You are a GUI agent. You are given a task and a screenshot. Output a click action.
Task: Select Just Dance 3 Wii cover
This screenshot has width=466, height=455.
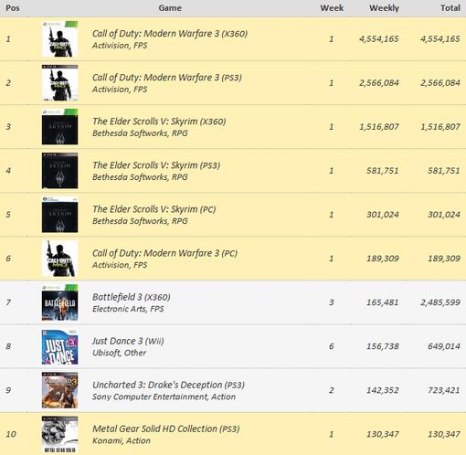click(x=59, y=347)
